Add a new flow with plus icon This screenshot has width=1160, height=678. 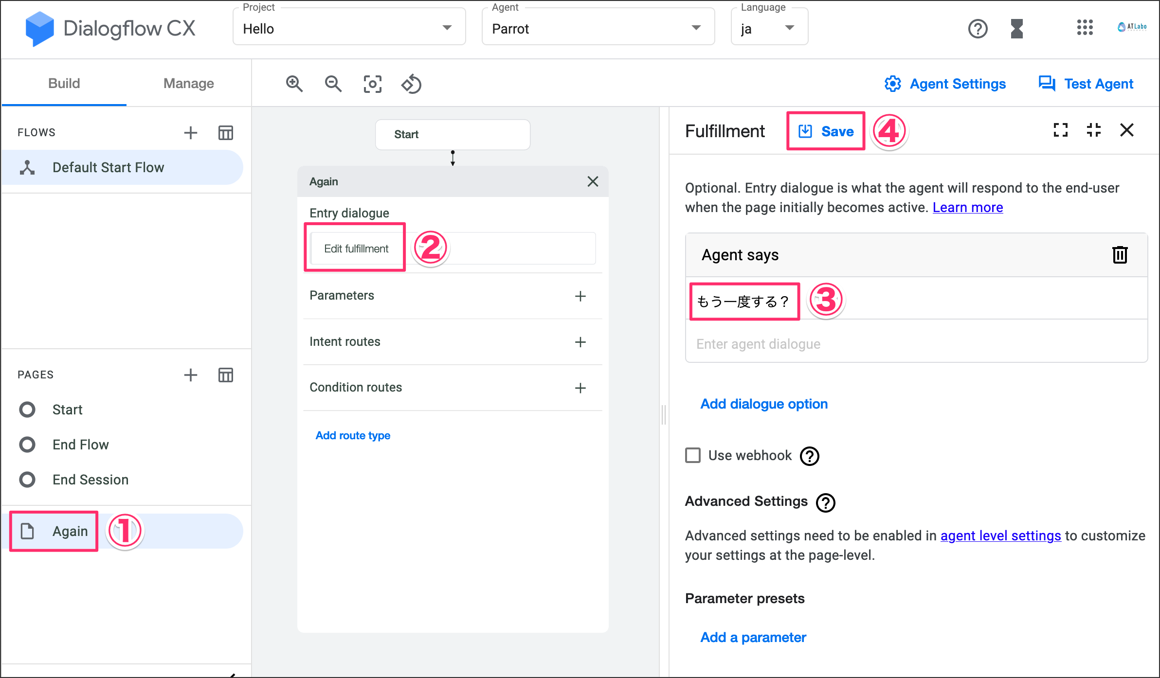pos(191,132)
